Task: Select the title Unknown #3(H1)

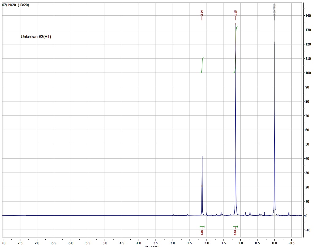Action: click(x=36, y=36)
